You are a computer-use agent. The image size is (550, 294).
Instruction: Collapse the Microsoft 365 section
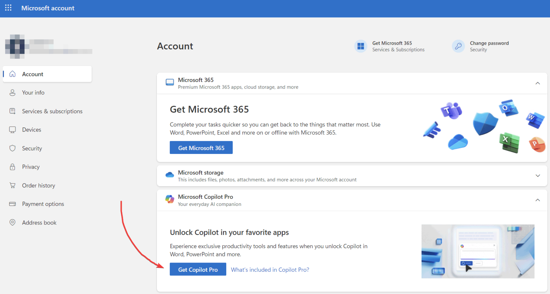coord(537,83)
